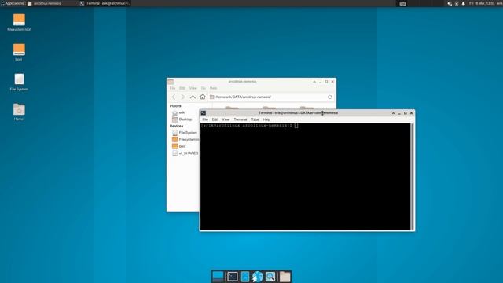Image resolution: width=503 pixels, height=283 pixels.
Task: Launch terminal emulator from the dock
Action: [x=233, y=276]
